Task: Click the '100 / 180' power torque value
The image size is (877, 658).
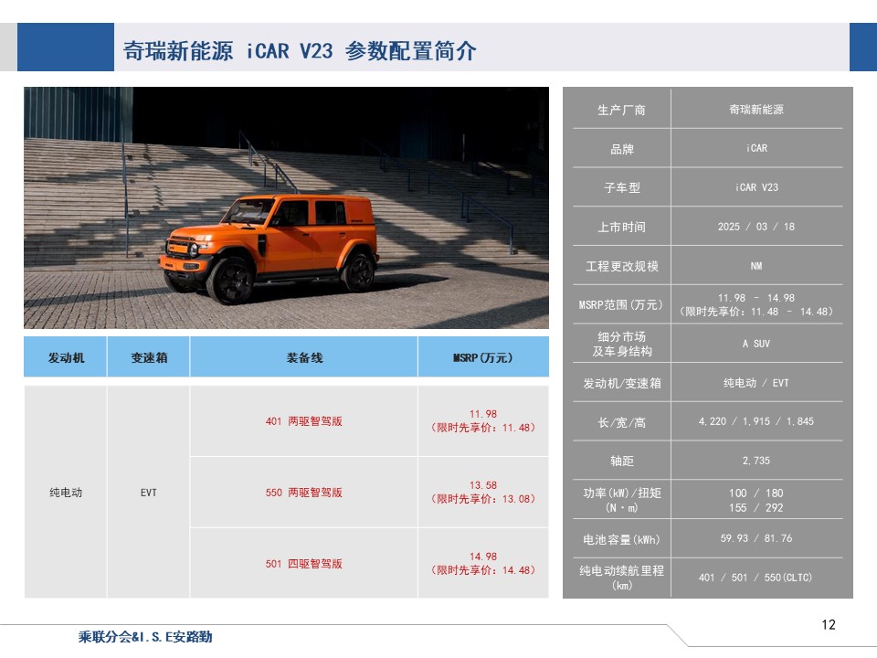Action: coord(756,493)
